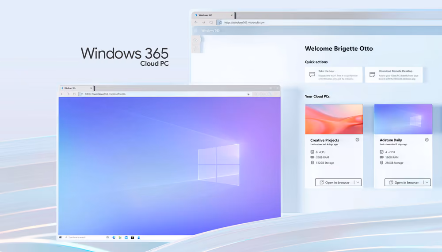The height and width of the screenshot is (252, 442).
Task: Click the address bar in the front browser
Action: pyautogui.click(x=165, y=94)
